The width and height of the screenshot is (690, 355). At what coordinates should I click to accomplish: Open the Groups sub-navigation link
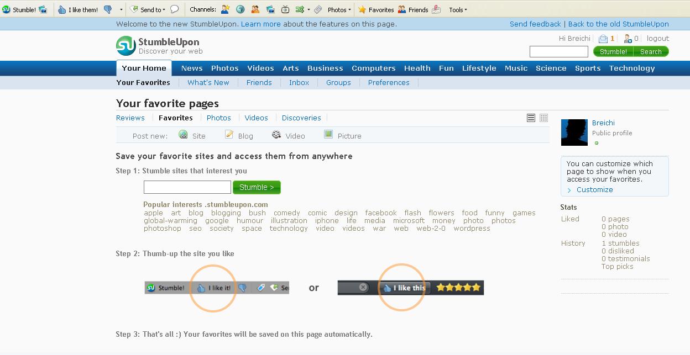[x=338, y=83]
